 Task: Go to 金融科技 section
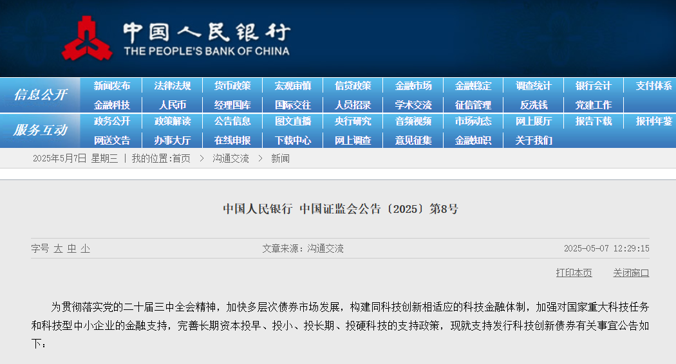pyautogui.click(x=111, y=105)
